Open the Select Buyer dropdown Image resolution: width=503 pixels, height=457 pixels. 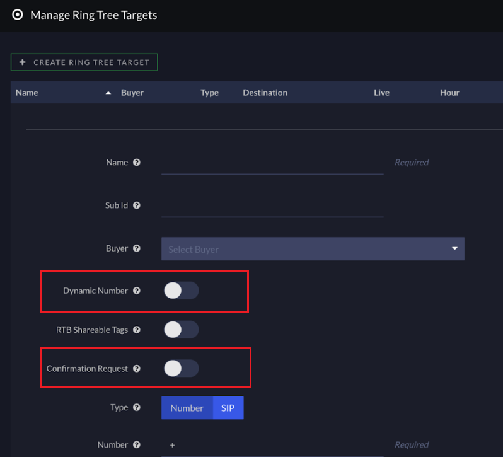[313, 249]
